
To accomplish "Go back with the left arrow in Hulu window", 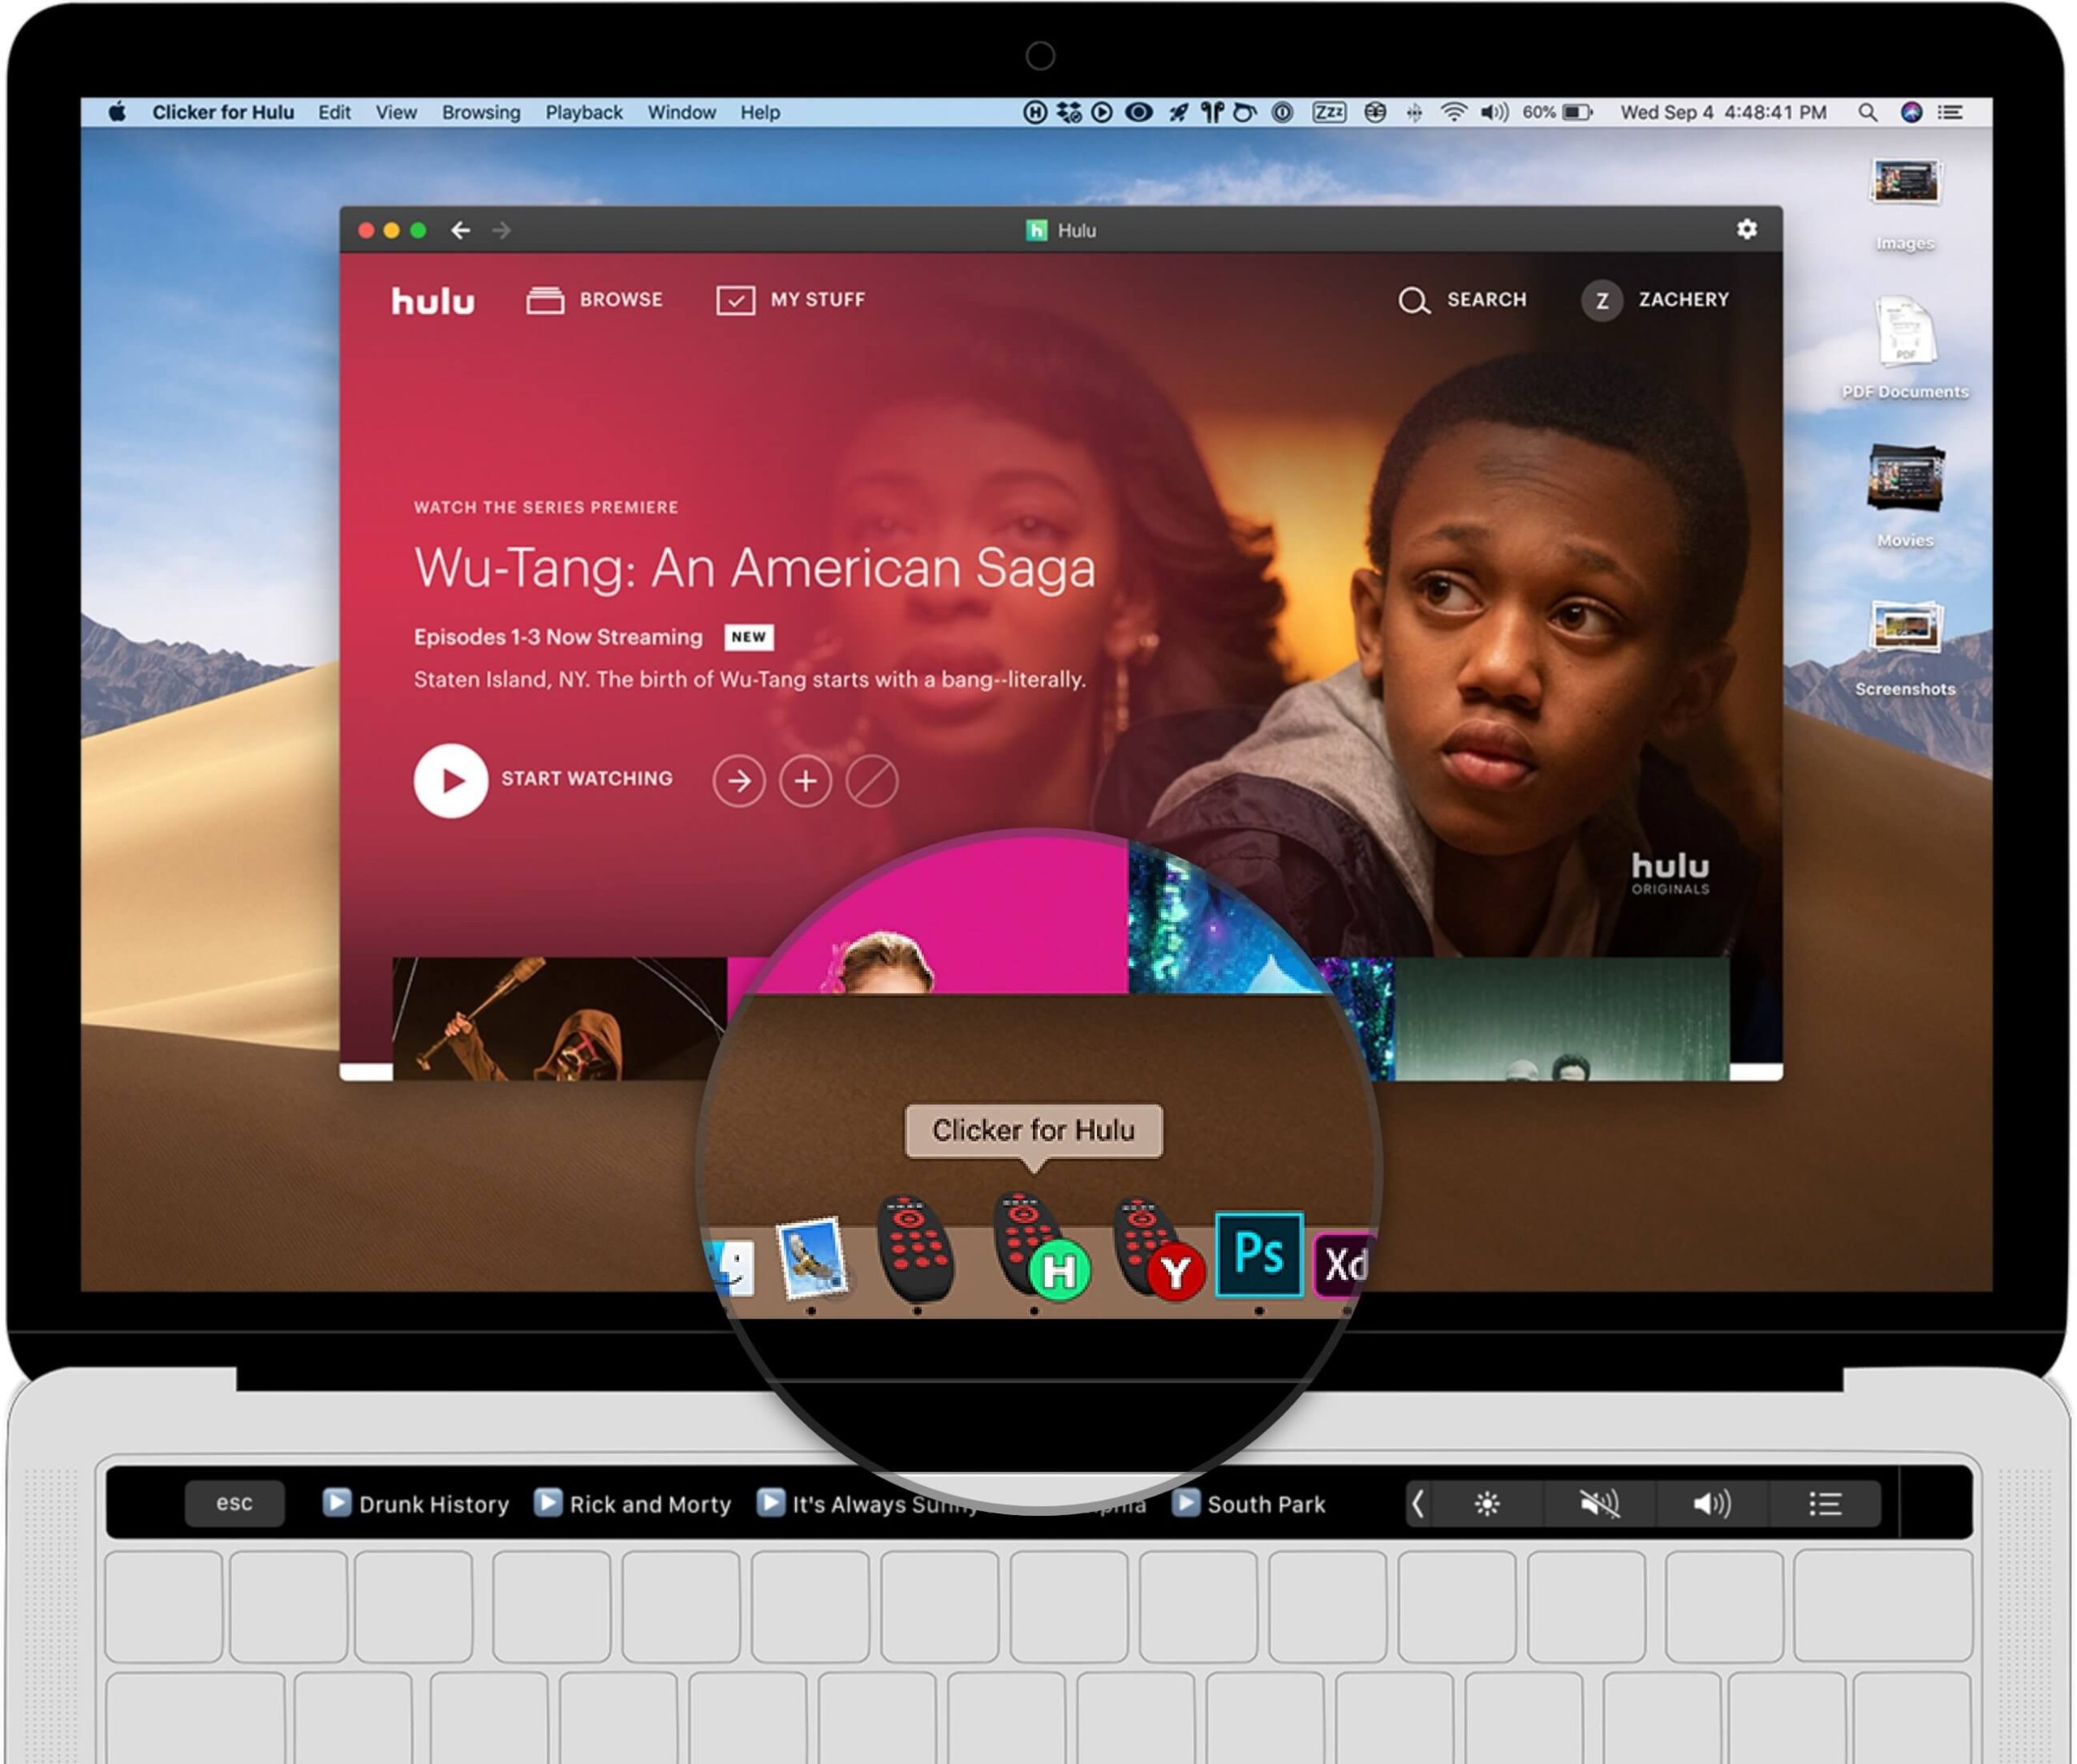I will click(x=460, y=231).
